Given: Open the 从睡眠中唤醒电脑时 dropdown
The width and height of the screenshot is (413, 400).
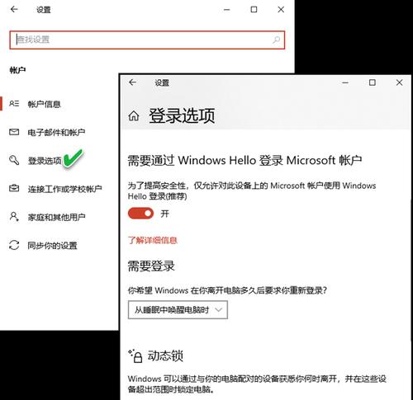Looking at the screenshot, I should (178, 310).
